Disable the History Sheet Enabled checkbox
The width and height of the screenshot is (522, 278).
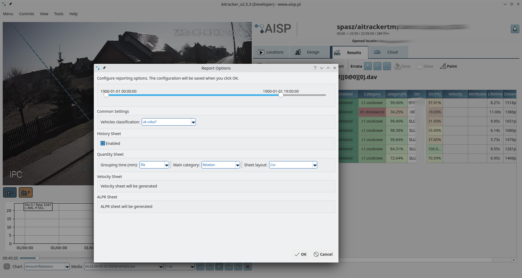pyautogui.click(x=102, y=143)
